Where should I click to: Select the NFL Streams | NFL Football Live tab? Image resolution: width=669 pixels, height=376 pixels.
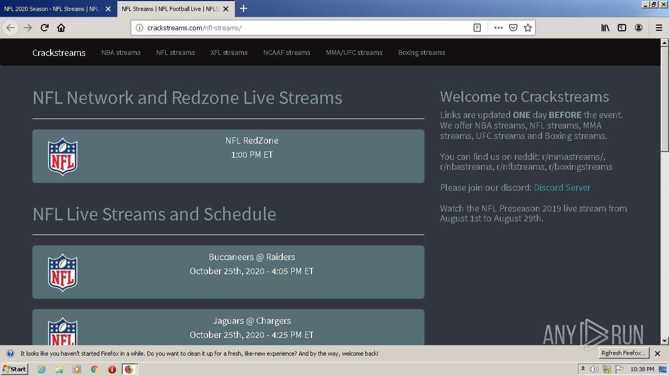[x=176, y=9]
